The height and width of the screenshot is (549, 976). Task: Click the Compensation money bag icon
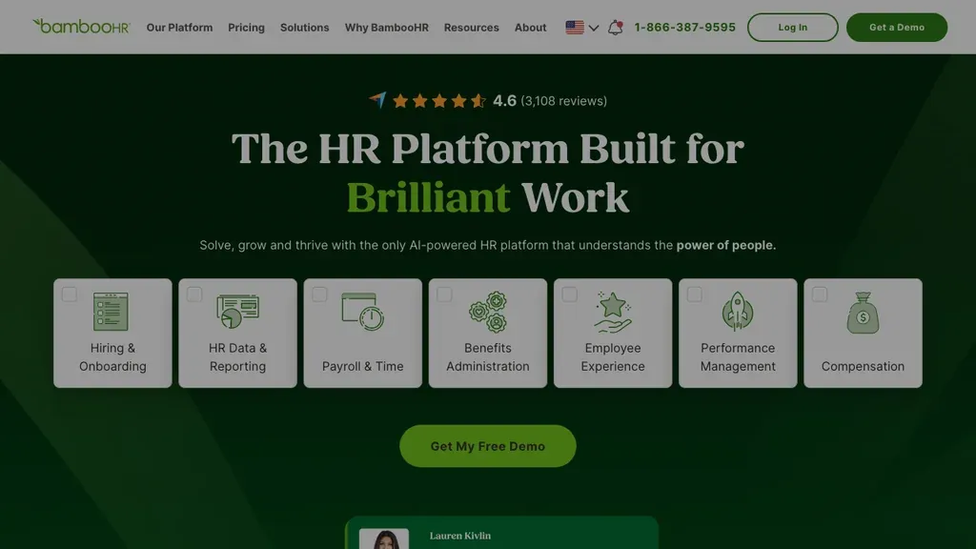[863, 313]
